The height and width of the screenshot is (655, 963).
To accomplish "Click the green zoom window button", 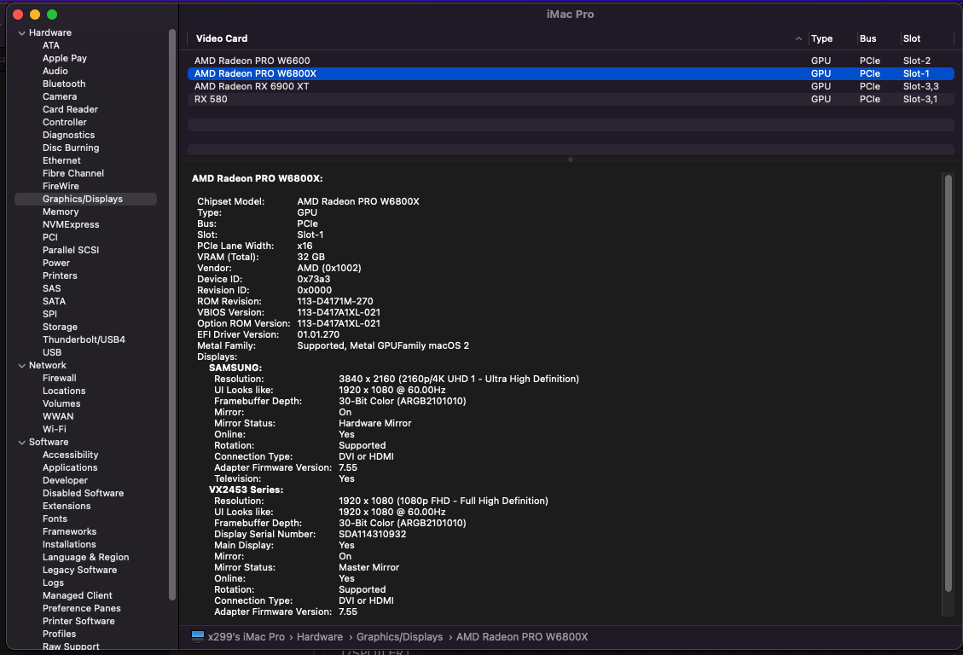I will click(x=52, y=14).
